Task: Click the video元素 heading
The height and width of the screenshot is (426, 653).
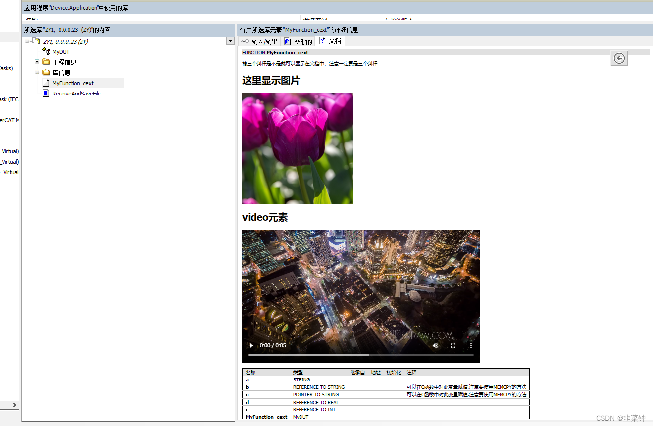Action: pyautogui.click(x=265, y=217)
